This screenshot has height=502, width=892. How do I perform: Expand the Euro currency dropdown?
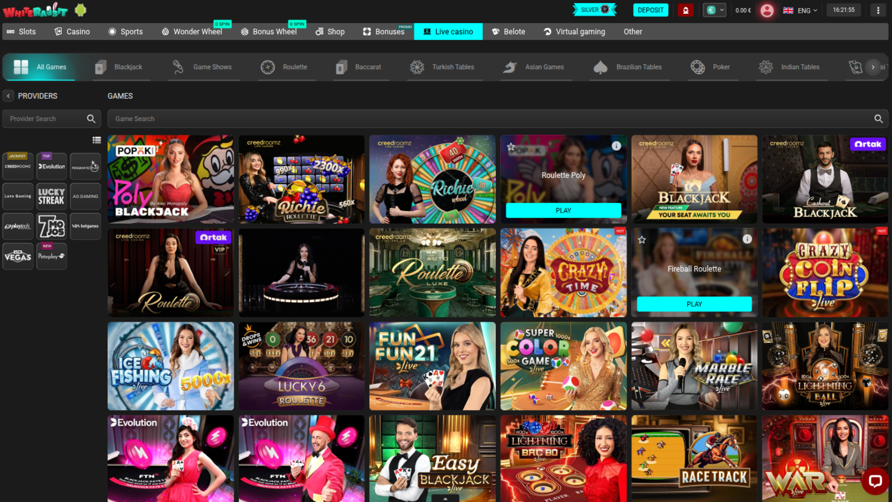(715, 10)
